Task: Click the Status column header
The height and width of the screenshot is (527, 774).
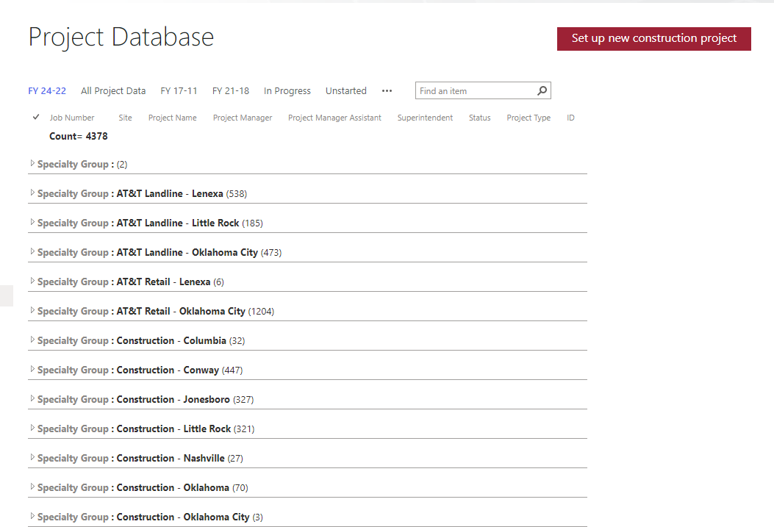Action: tap(479, 118)
